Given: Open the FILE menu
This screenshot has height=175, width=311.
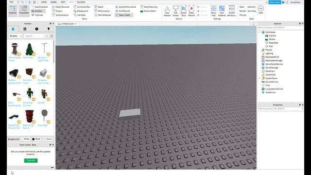Looking at the screenshot, I should 11,2.
